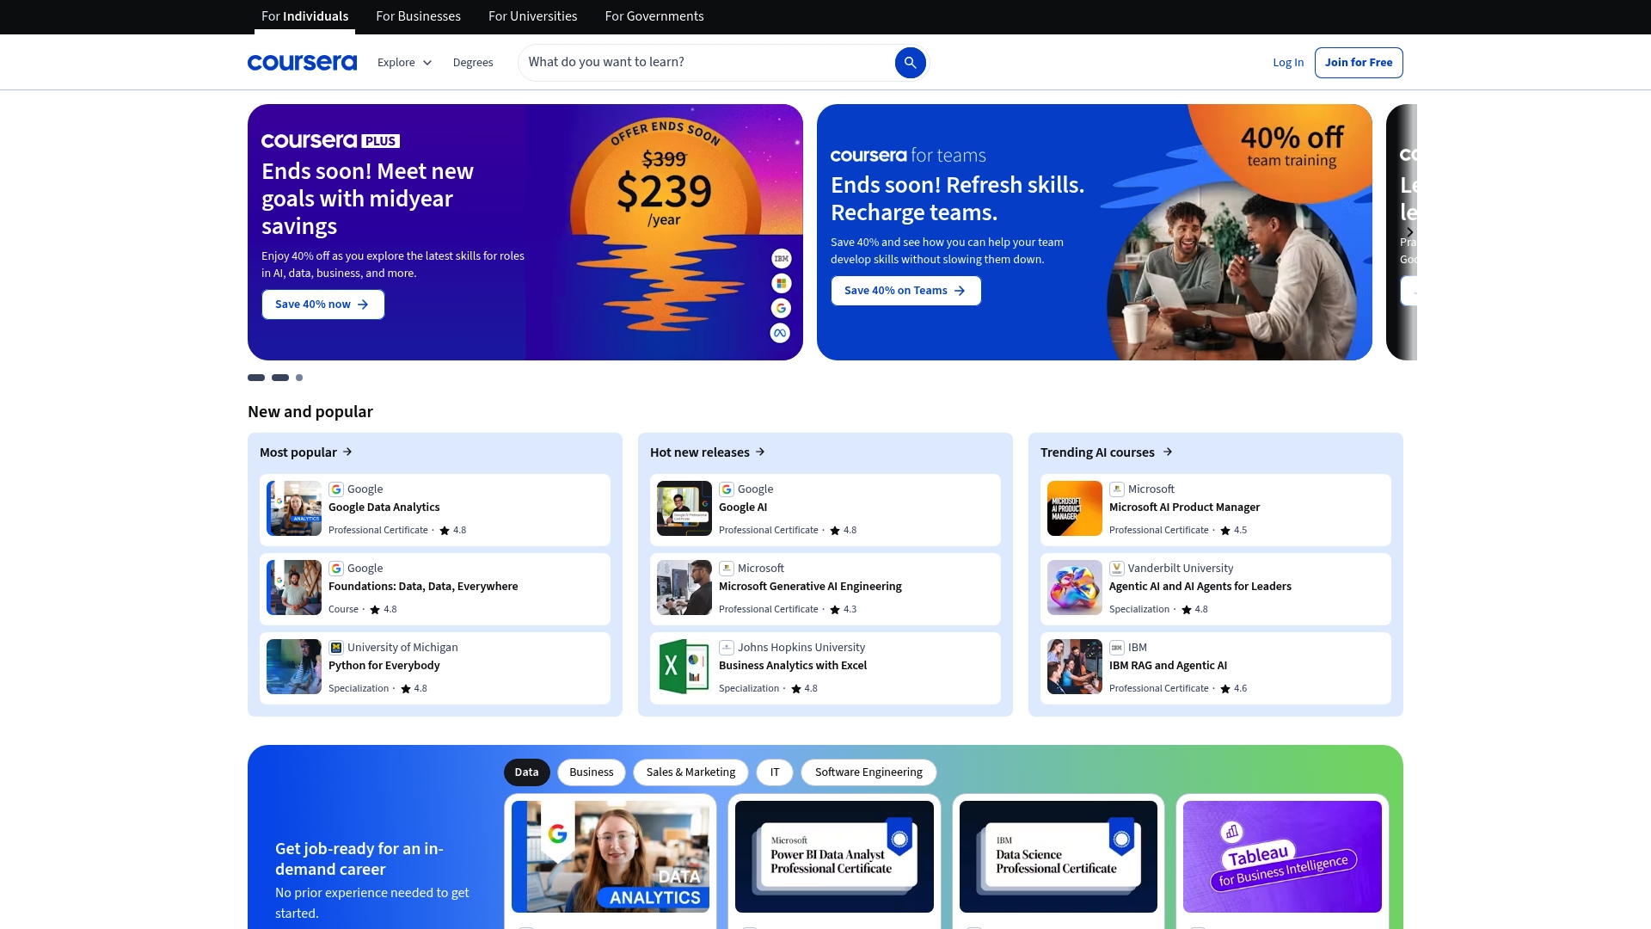The image size is (1651, 929).
Task: Select Sales & Marketing category chip
Action: (x=690, y=772)
